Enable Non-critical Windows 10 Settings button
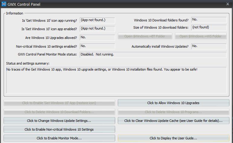This screenshot has width=233, height=143. [59, 129]
